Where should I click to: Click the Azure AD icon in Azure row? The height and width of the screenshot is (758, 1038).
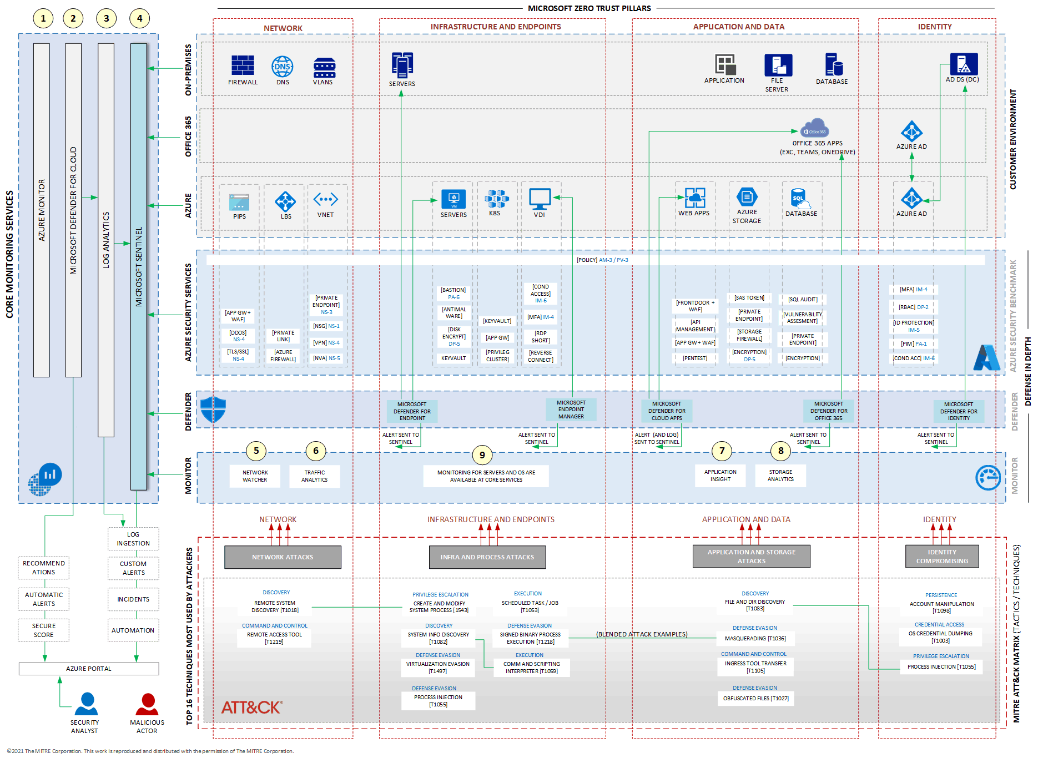click(x=911, y=199)
